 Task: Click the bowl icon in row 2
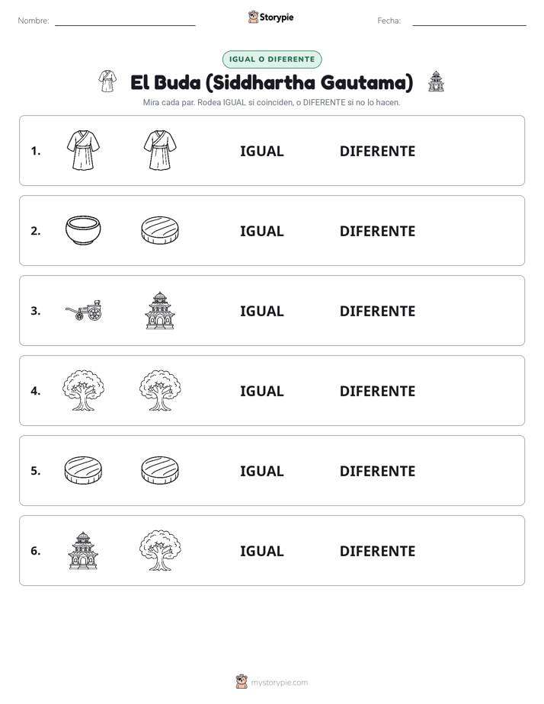[x=83, y=230]
